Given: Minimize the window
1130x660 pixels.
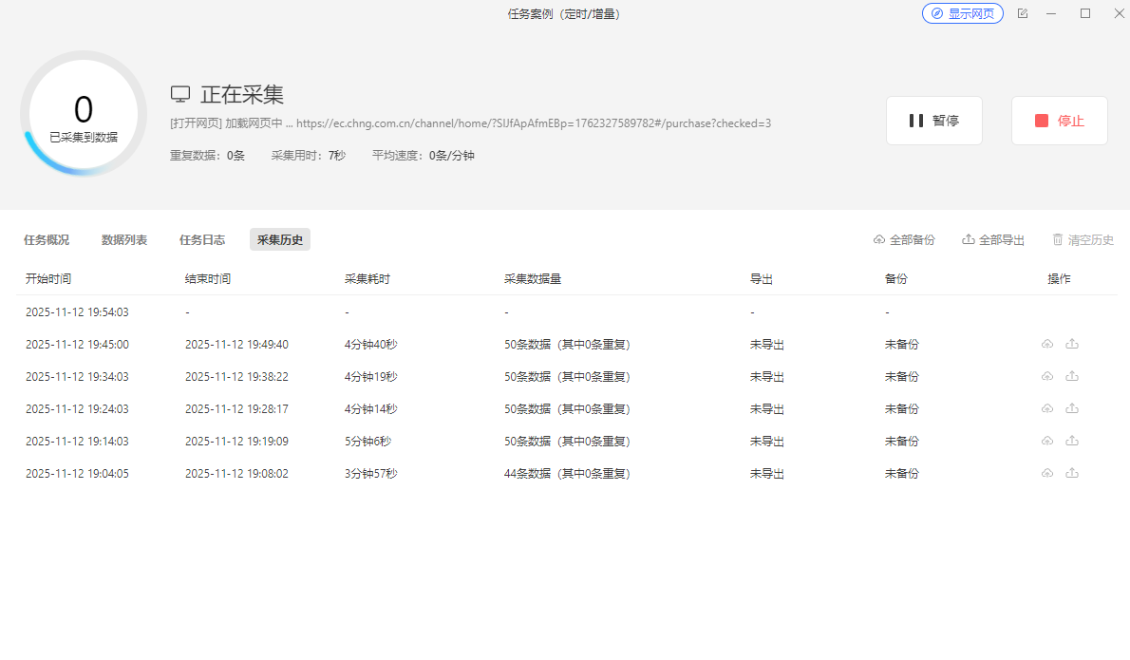Looking at the screenshot, I should coord(1051,13).
